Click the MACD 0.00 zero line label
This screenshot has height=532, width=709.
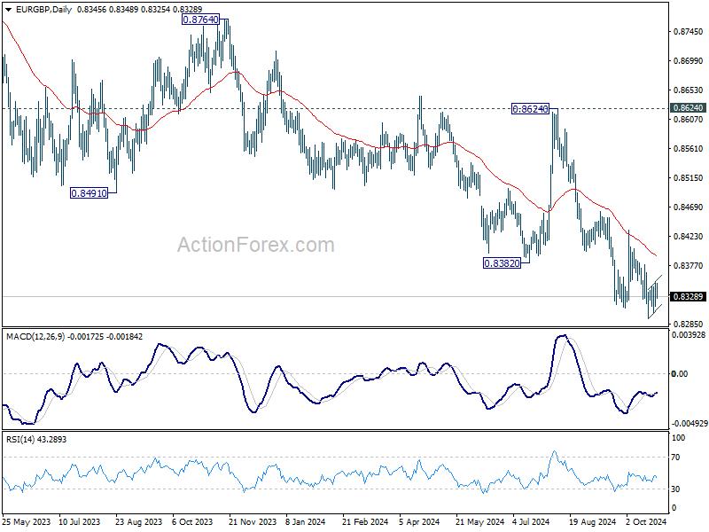[680, 373]
